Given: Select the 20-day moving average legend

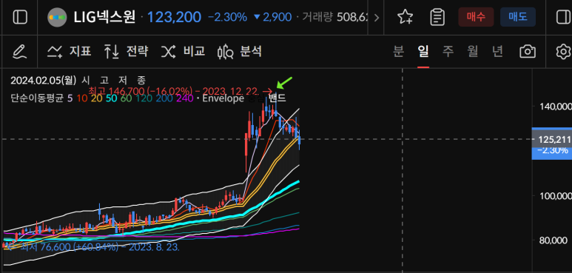Looking at the screenshot, I should (96, 98).
